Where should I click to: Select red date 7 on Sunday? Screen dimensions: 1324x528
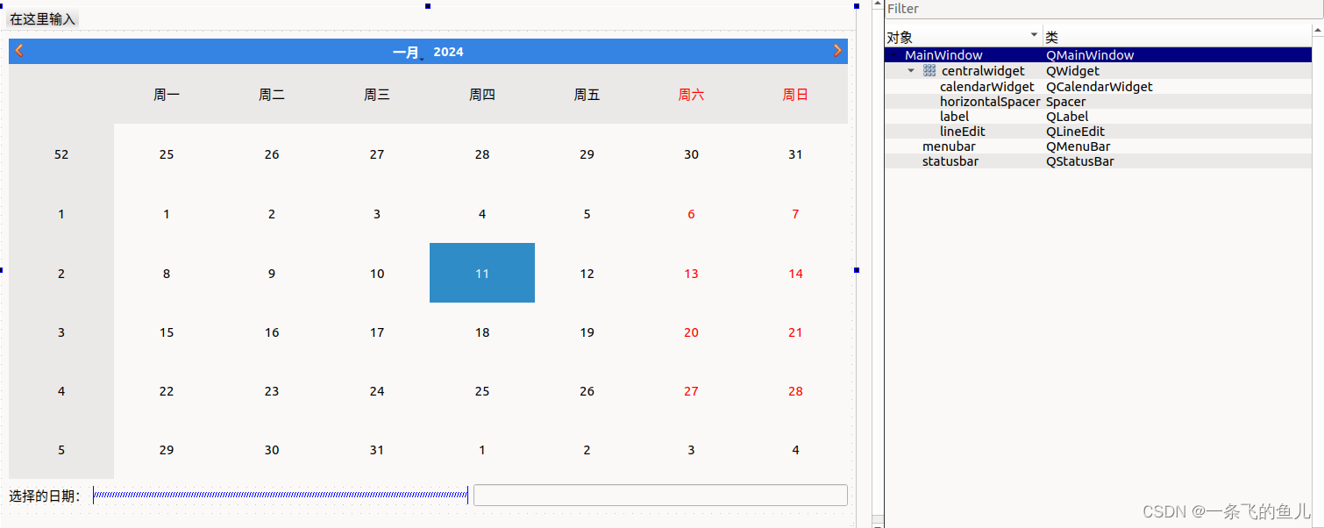point(795,214)
